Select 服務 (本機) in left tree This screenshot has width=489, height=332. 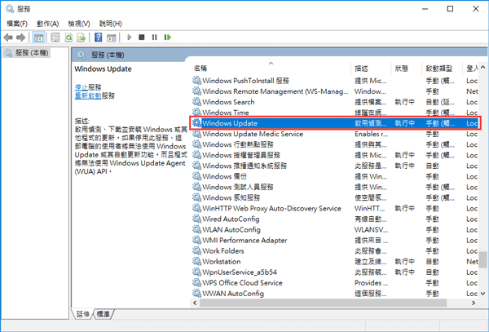click(31, 53)
